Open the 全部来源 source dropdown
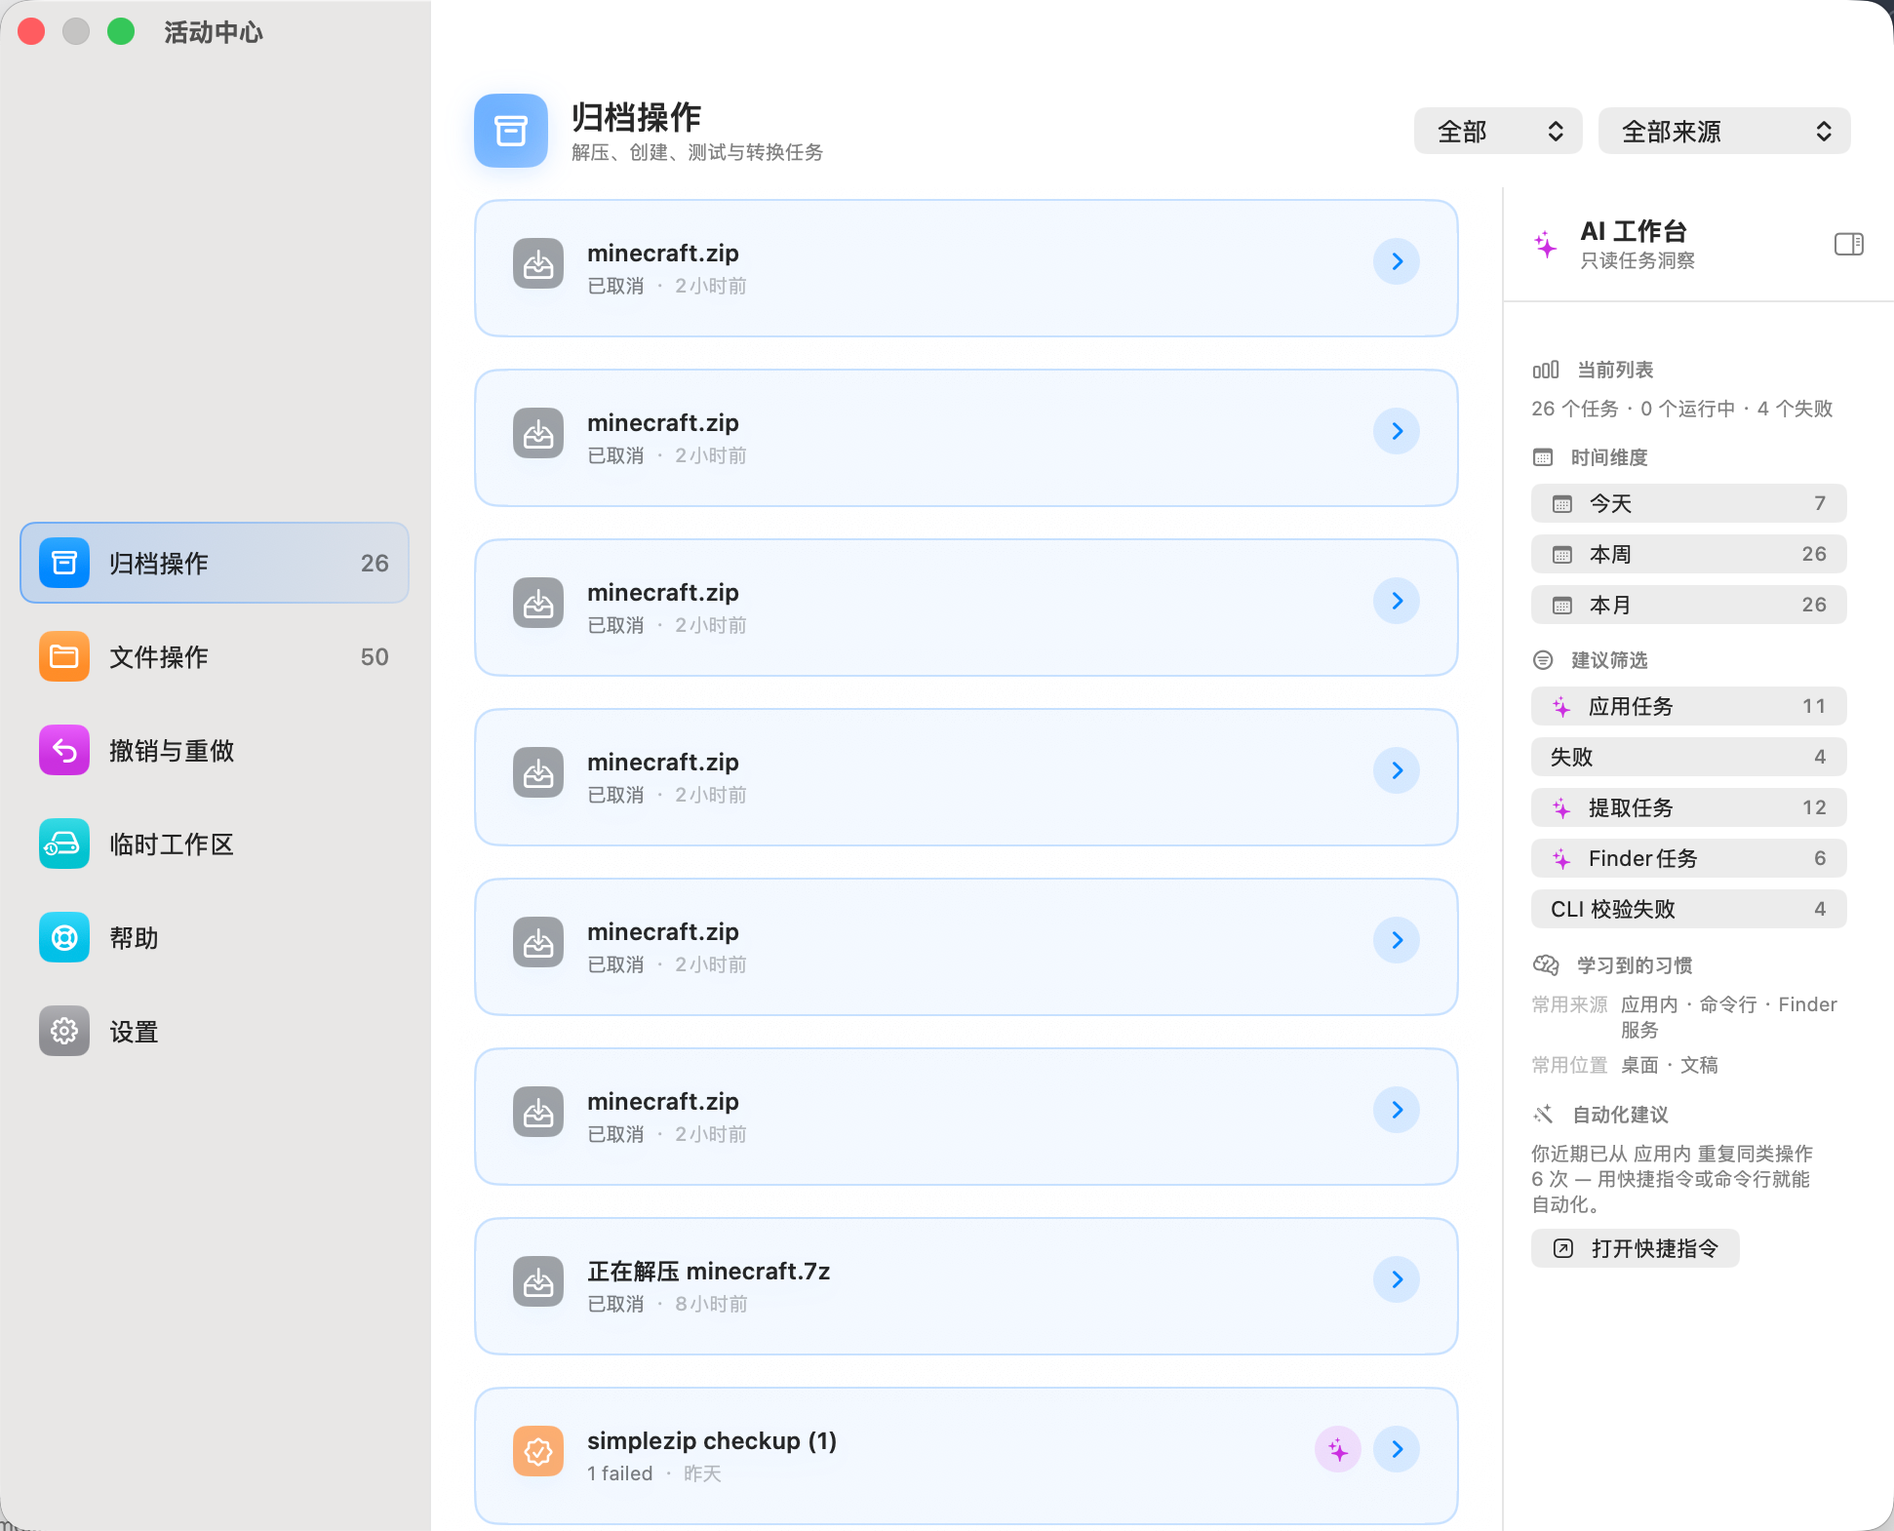Viewport: 1894px width, 1531px height. pyautogui.click(x=1724, y=131)
